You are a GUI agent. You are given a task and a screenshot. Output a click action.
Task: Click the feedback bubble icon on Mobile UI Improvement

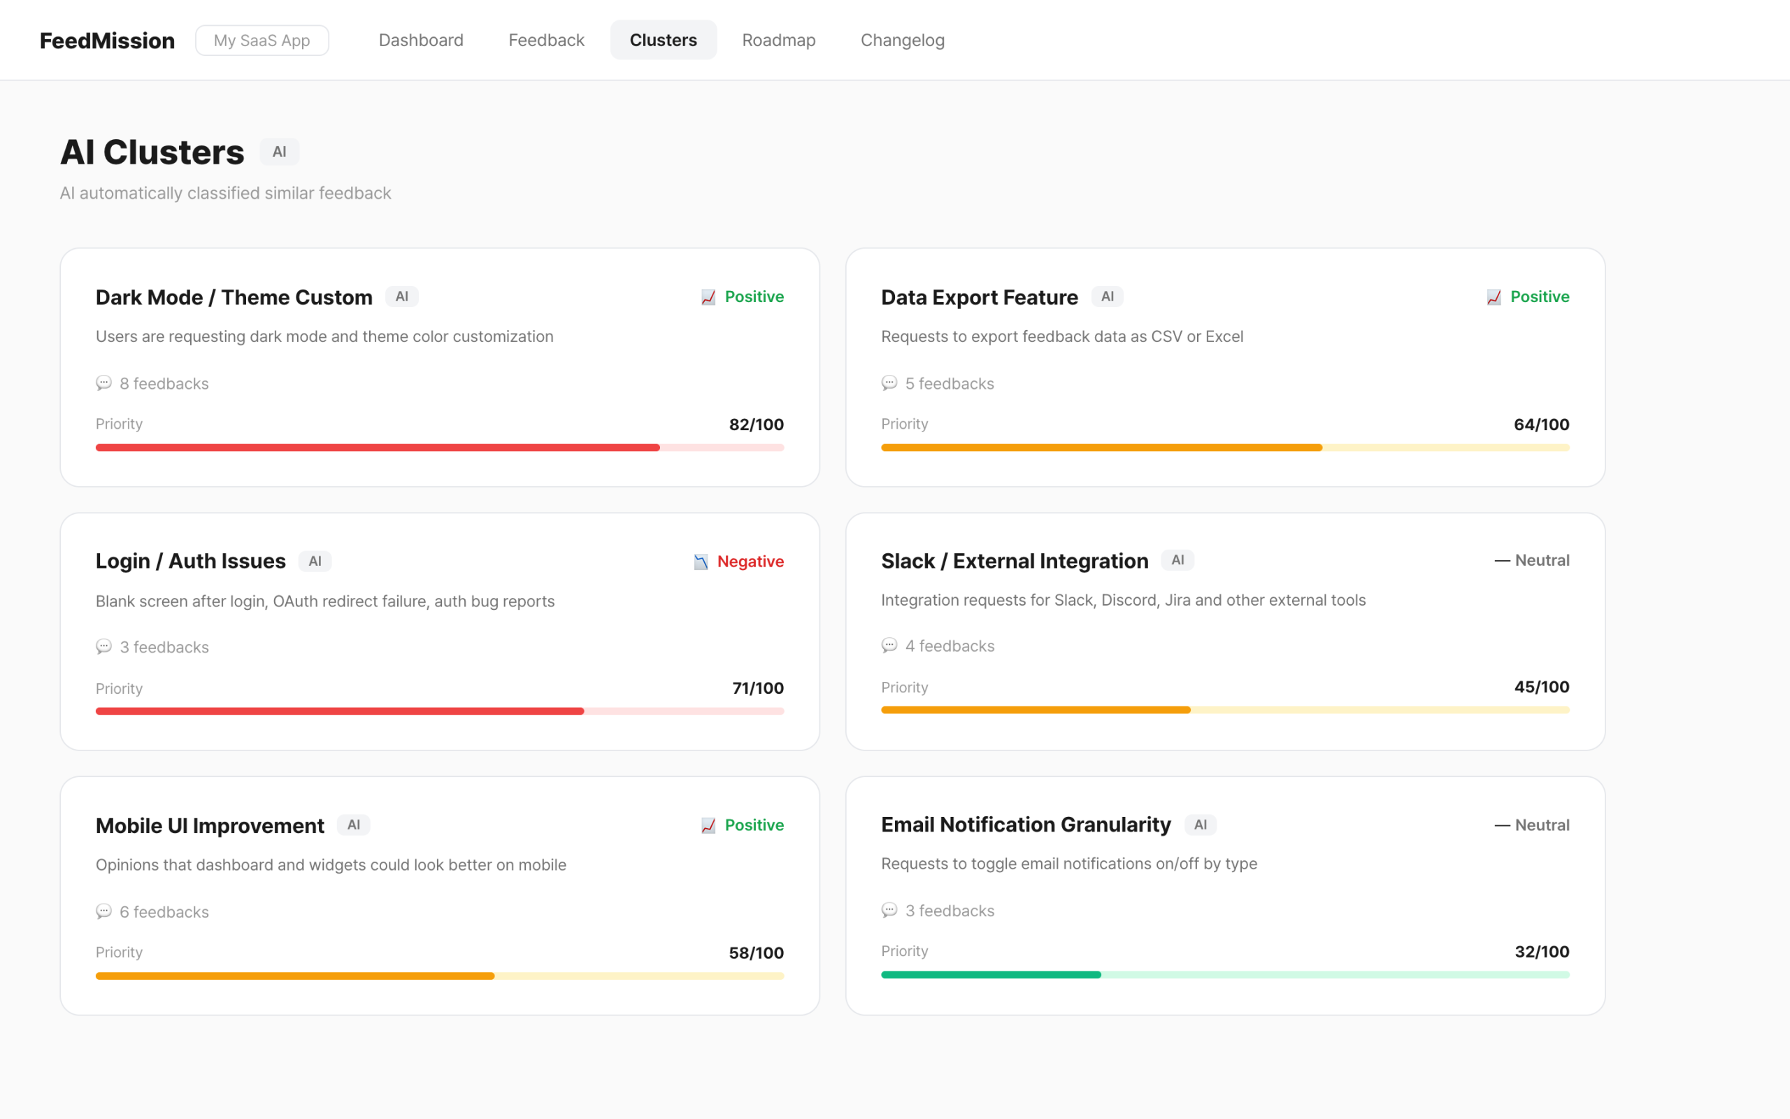[104, 912]
